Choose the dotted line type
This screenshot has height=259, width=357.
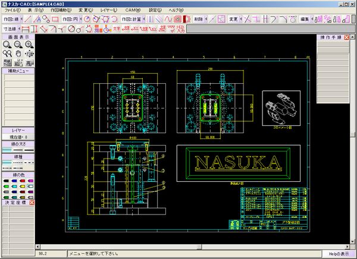[x=18, y=163]
